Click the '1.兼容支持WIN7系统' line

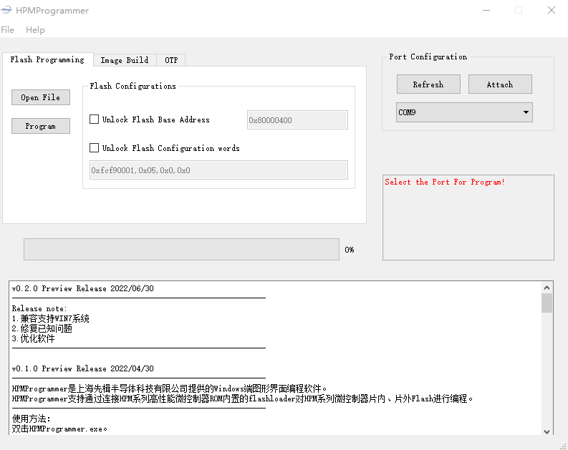[50, 318]
